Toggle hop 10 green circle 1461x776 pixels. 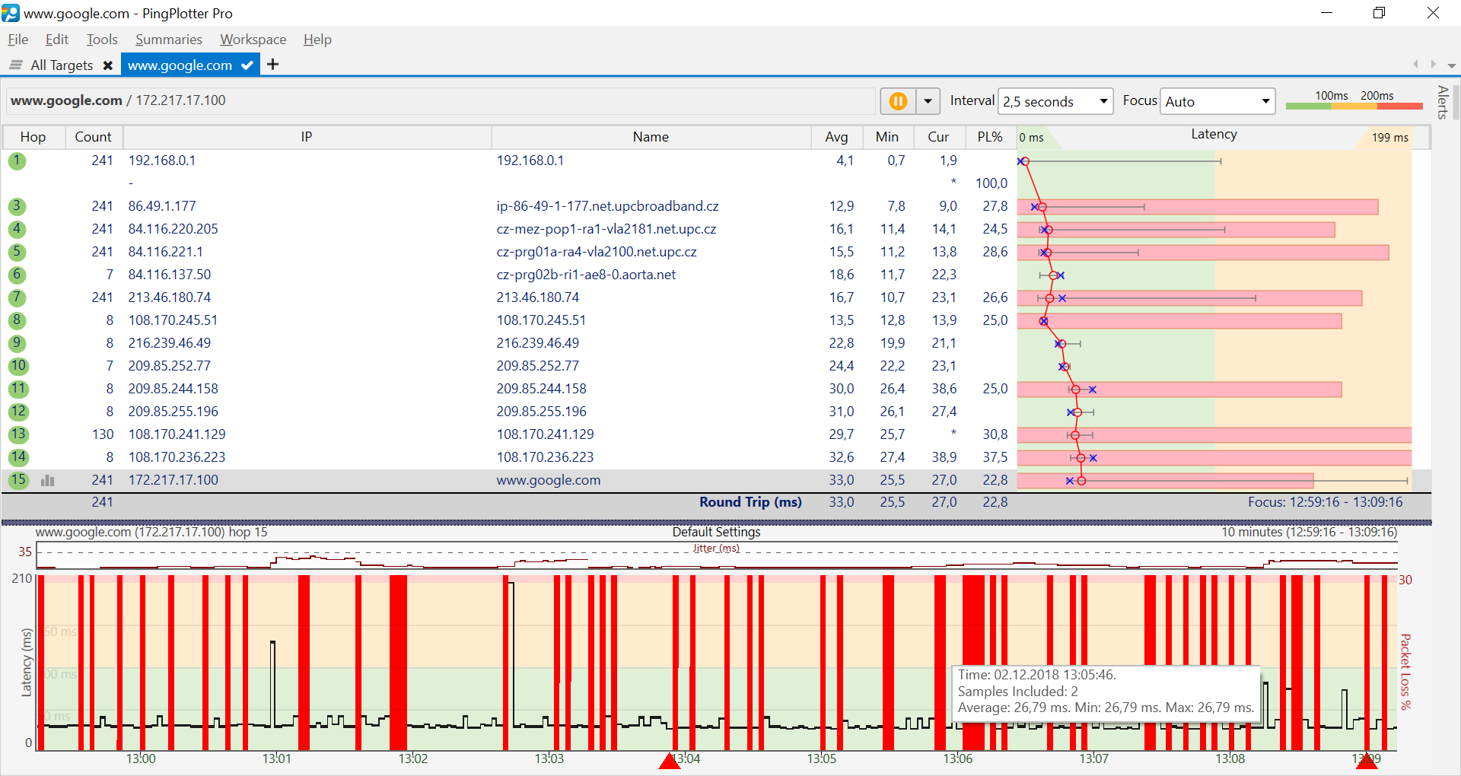(x=18, y=366)
